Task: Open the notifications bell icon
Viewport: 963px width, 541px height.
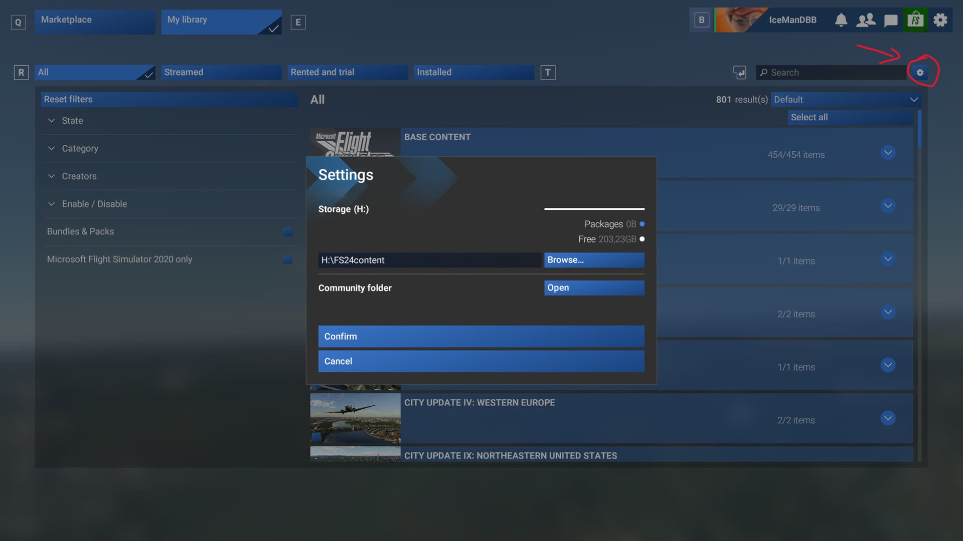Action: pos(841,20)
